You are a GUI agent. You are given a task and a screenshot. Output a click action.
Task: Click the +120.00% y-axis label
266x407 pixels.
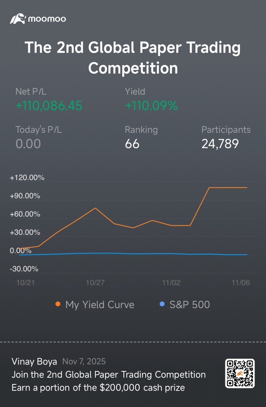27,178
